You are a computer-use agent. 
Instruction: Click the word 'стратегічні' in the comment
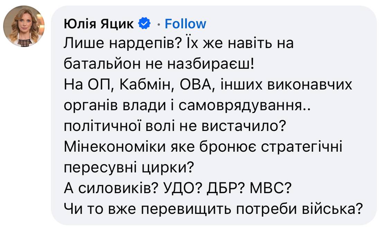click(x=301, y=146)
